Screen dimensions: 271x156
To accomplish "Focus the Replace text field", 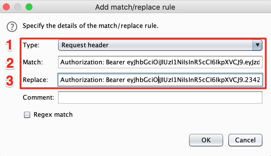I will coord(160,80).
